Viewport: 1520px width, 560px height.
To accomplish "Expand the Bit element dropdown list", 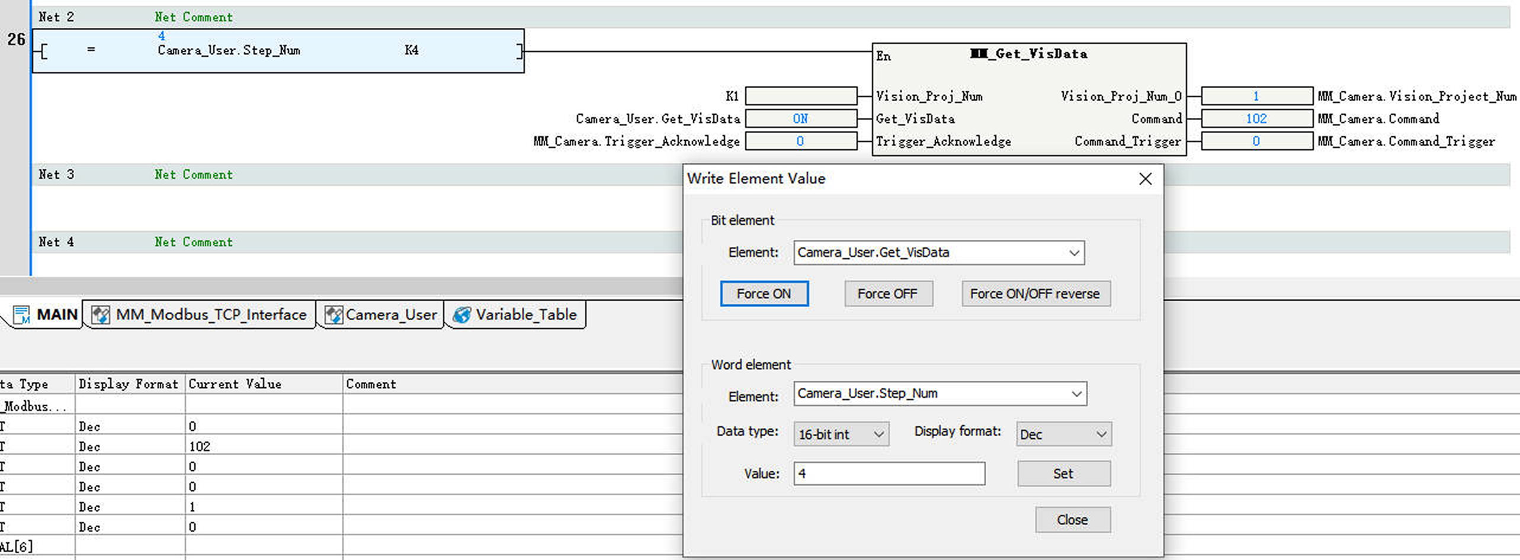I will [x=1073, y=253].
